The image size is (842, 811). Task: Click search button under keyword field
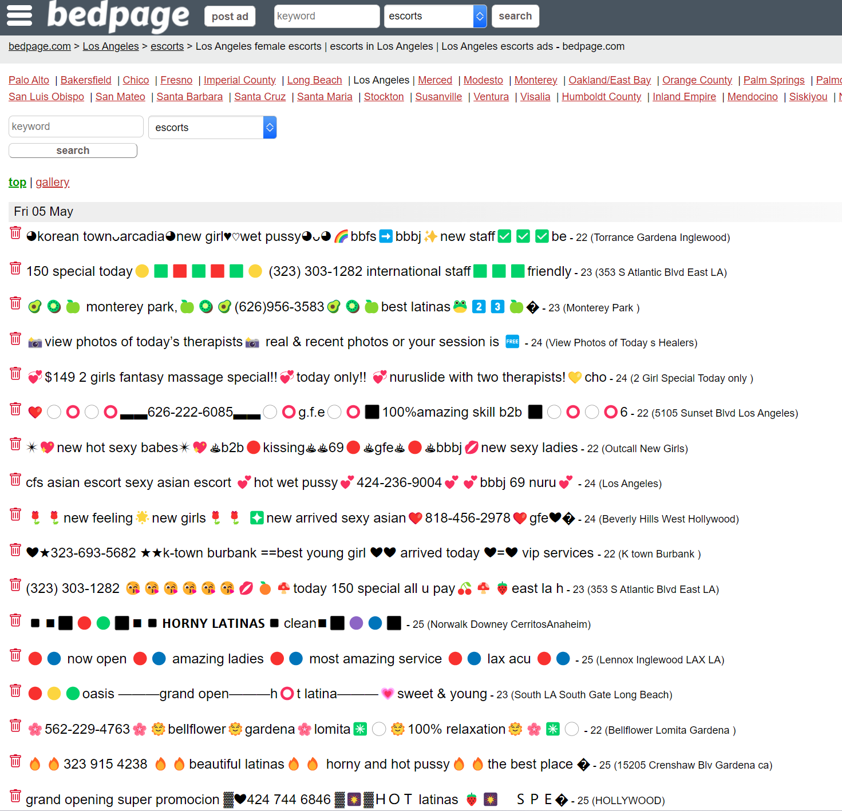tap(73, 151)
